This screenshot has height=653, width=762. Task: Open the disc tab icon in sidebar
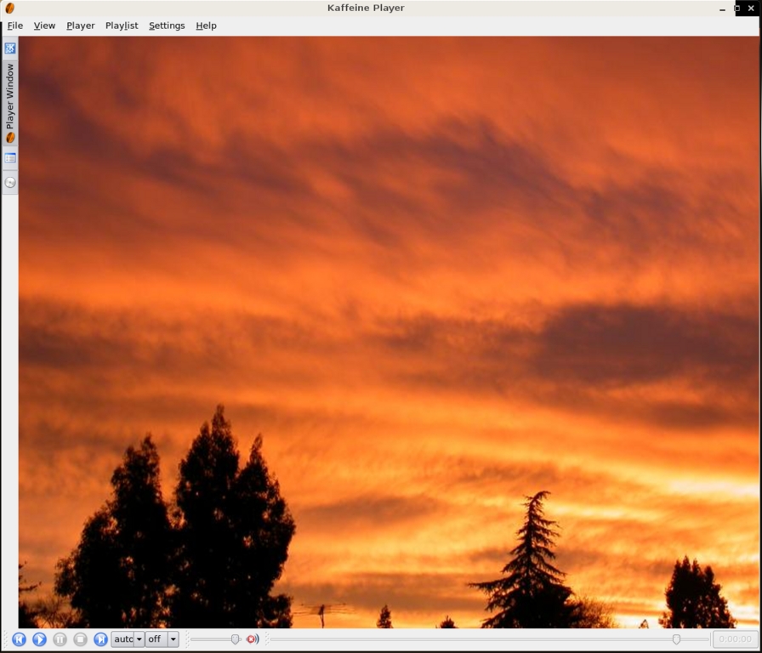10,182
